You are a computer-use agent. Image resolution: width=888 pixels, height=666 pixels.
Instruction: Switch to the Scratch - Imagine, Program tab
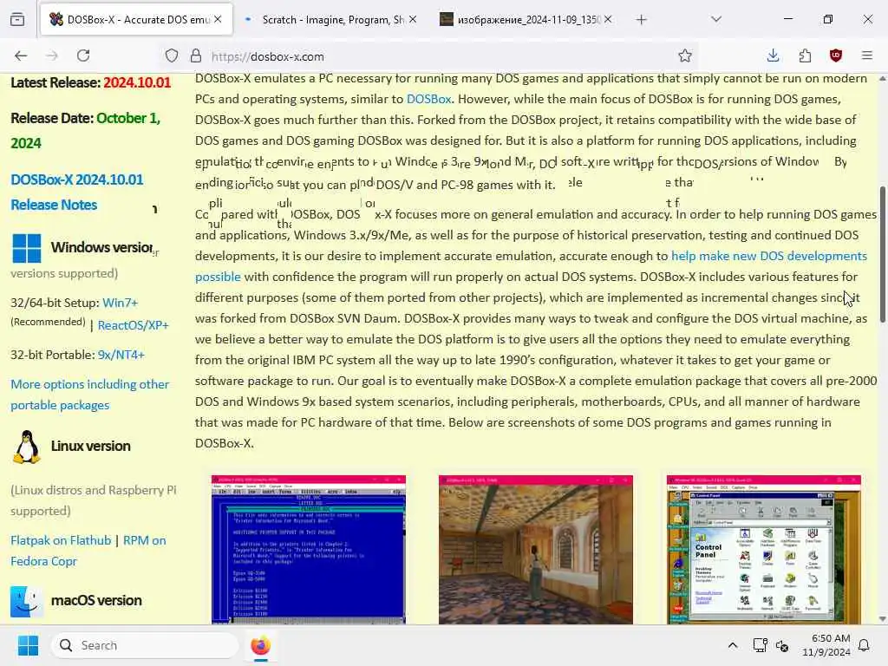click(331, 20)
